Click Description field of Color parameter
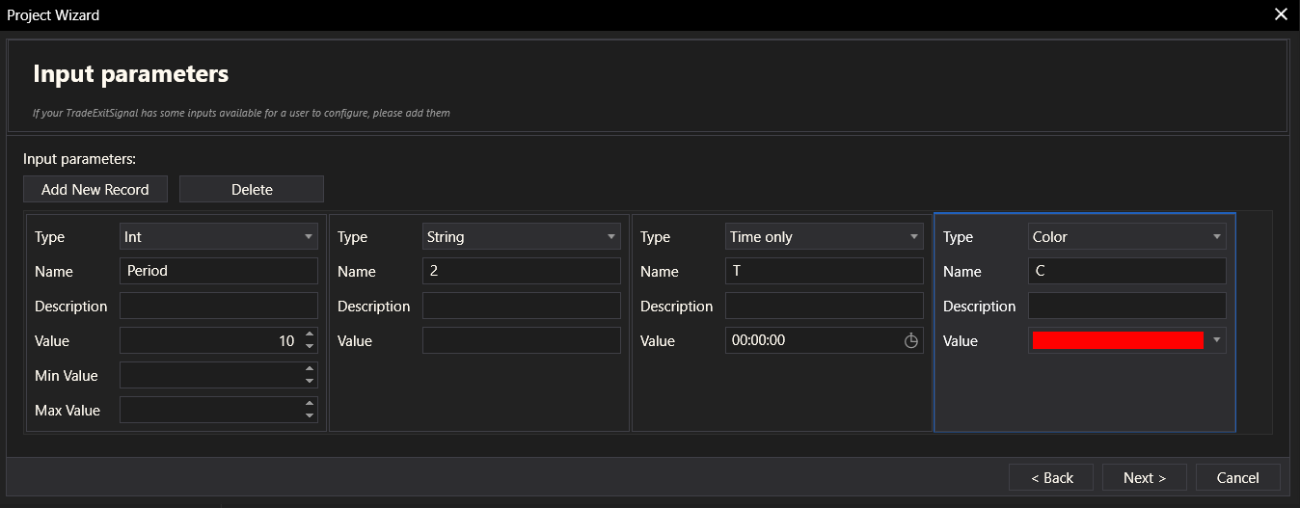This screenshot has height=508, width=1300. tap(1126, 306)
